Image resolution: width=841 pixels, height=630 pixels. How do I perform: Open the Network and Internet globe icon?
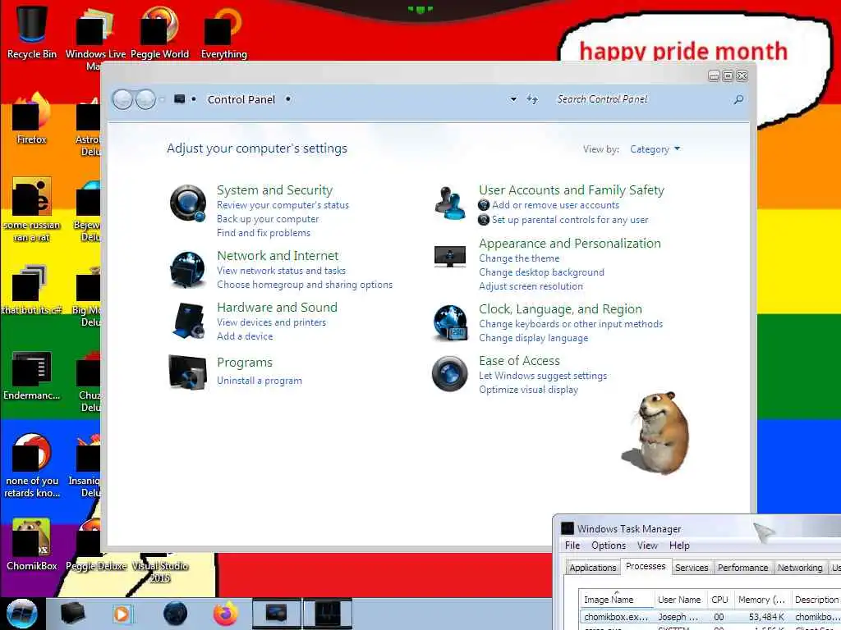[188, 269]
